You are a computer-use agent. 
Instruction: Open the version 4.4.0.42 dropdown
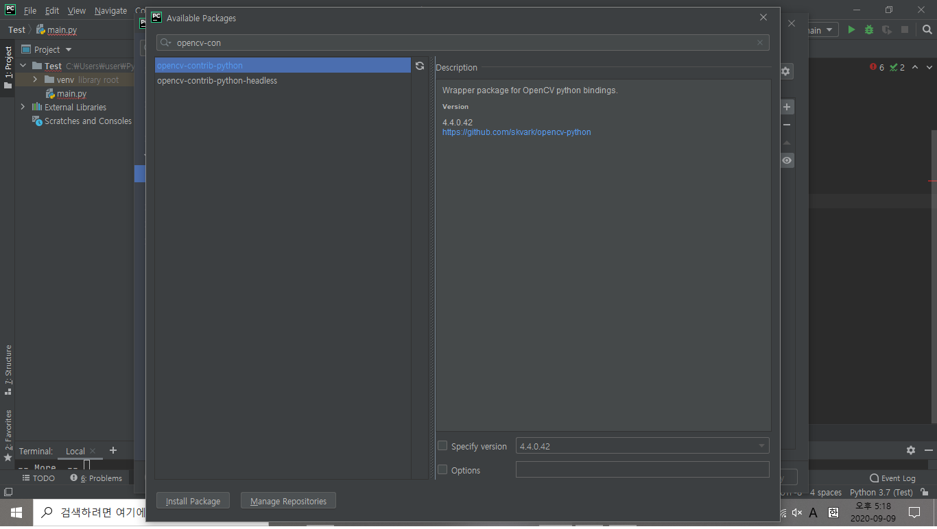(x=643, y=446)
